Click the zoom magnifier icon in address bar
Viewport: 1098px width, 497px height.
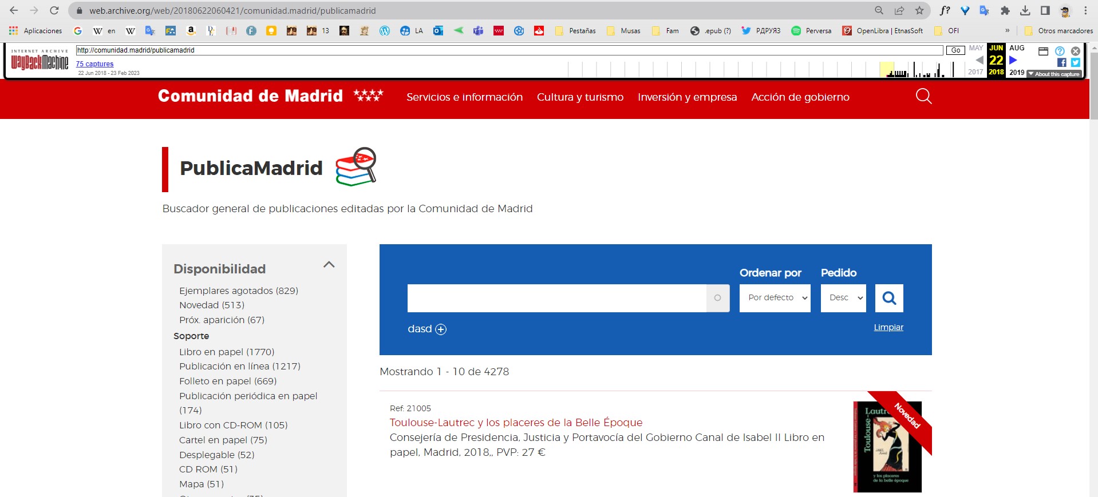click(x=879, y=10)
